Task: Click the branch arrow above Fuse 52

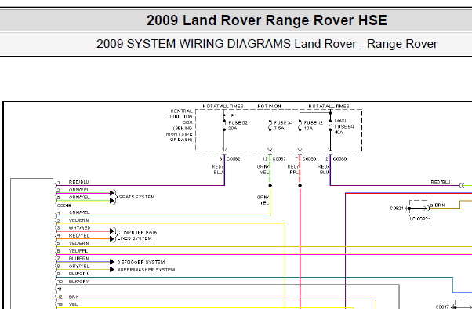Action: coord(229,115)
